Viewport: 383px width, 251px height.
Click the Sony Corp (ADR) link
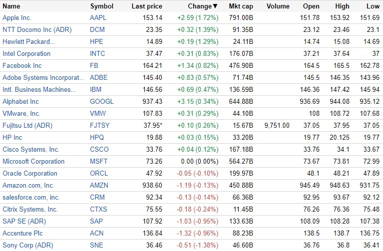27,245
